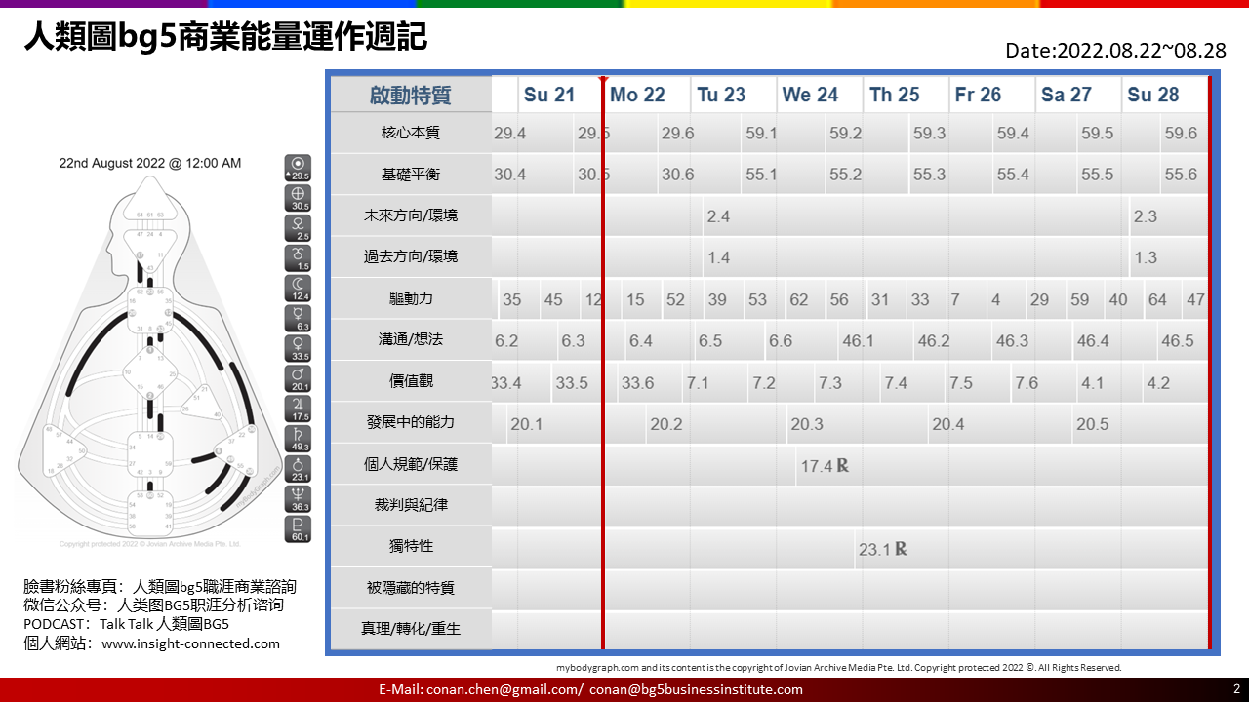Select the Neptune icon labeled 36.3
Viewport: 1249px width, 702px height.
298,499
